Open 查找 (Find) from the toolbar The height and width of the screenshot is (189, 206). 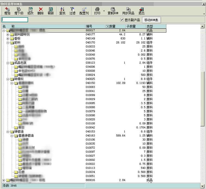[62, 11]
